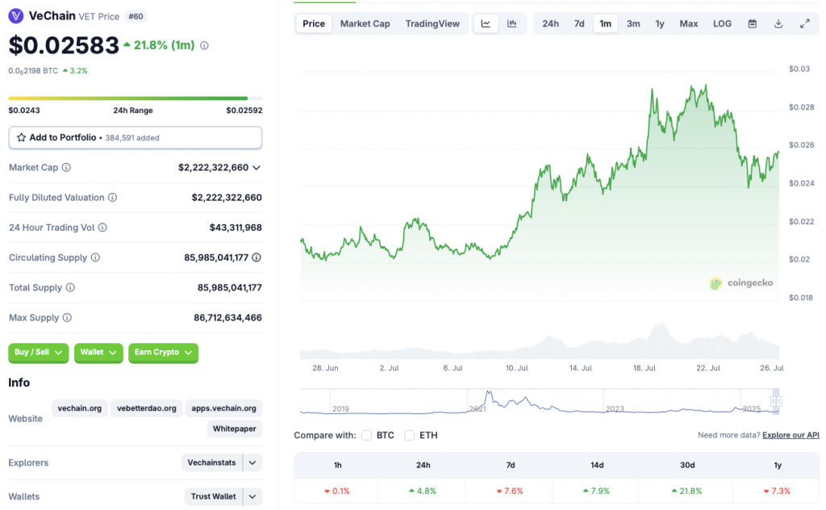826x510 pixels.
Task: Open info tooltip next to 21.8% (1m)
Action: coord(204,46)
